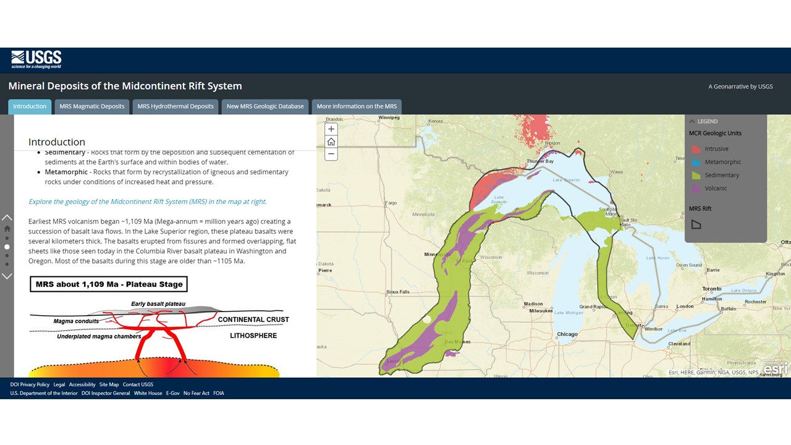Open the FOIA footer link
The height and width of the screenshot is (445, 791).
pyautogui.click(x=219, y=393)
